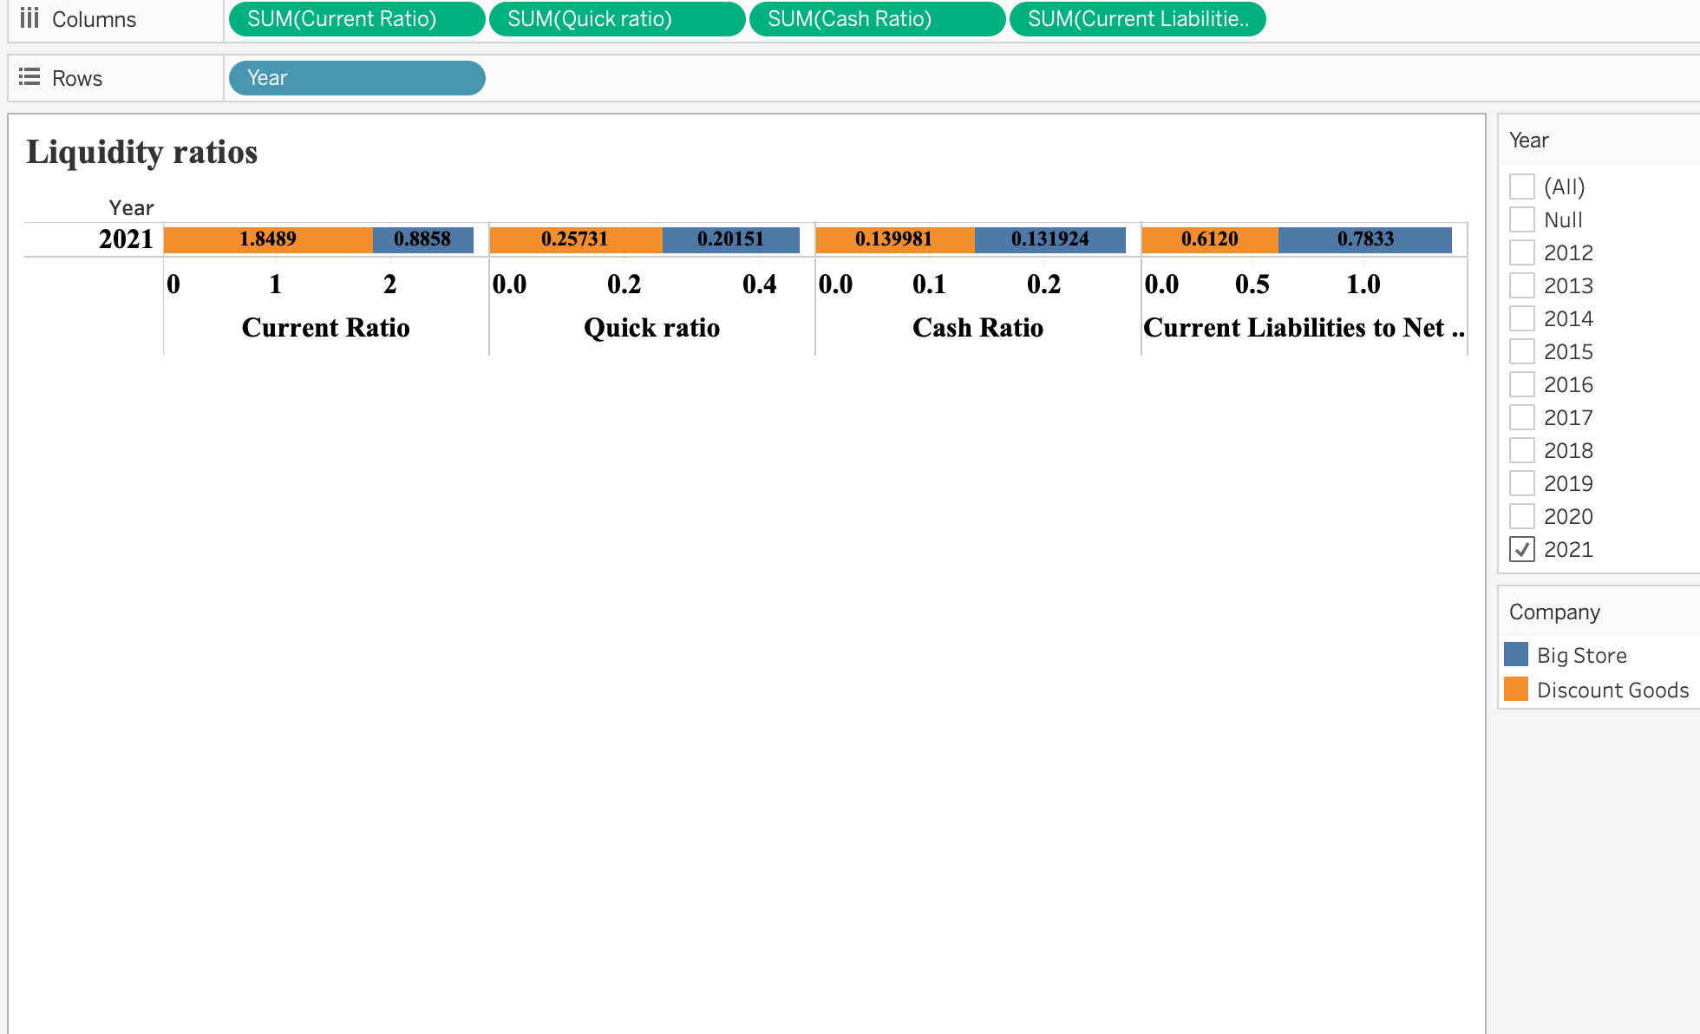Click the SUM(Cash Ratio) pill
The width and height of the screenshot is (1700, 1034).
(878, 18)
